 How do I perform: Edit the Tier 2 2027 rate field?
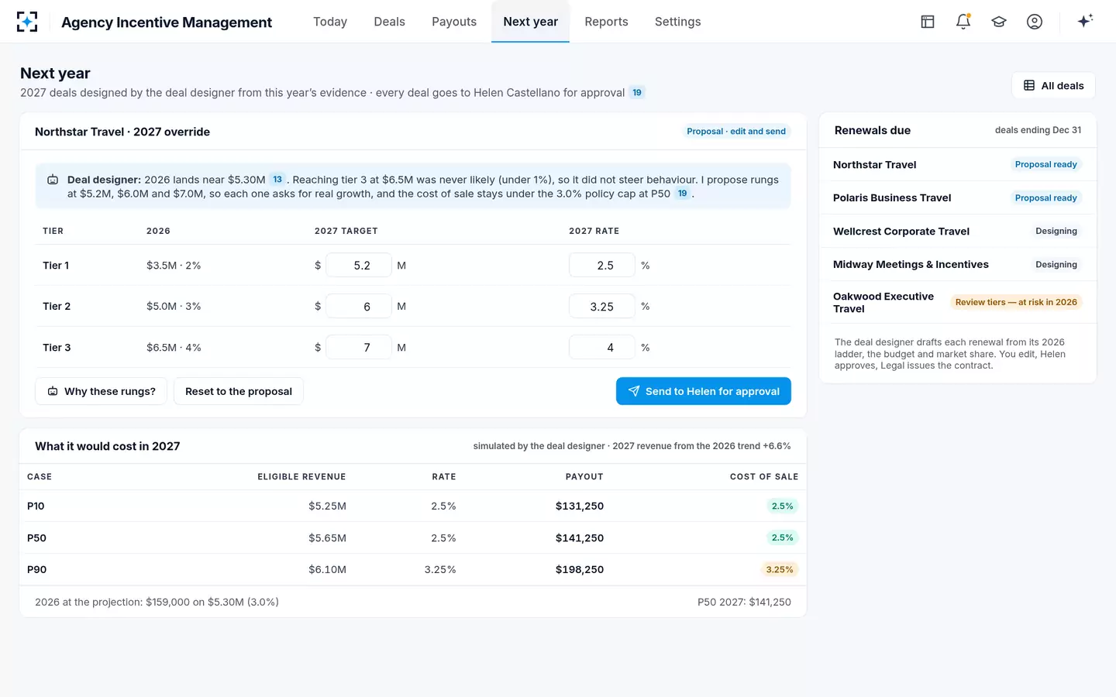coord(602,307)
